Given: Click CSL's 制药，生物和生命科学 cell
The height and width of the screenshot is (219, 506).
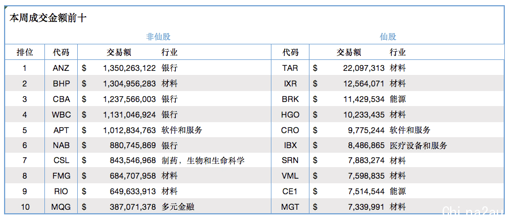Looking at the screenshot, I should (203, 161).
